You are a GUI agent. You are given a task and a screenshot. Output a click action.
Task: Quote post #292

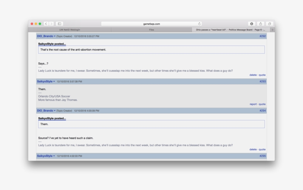point(262,75)
